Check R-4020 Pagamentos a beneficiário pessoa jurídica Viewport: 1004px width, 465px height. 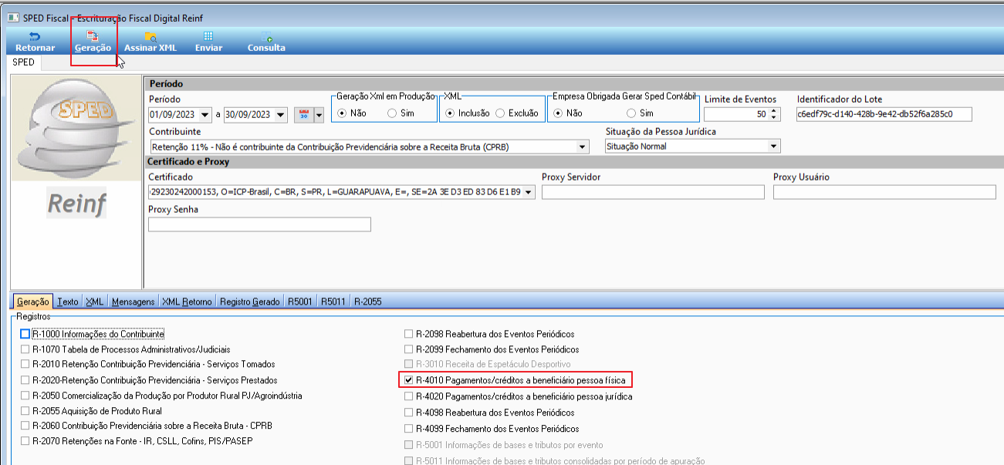click(x=408, y=396)
